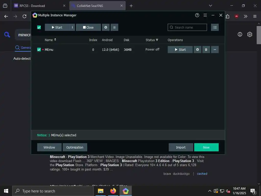Click the Search name input field
The height and width of the screenshot is (196, 261).
click(187, 27)
